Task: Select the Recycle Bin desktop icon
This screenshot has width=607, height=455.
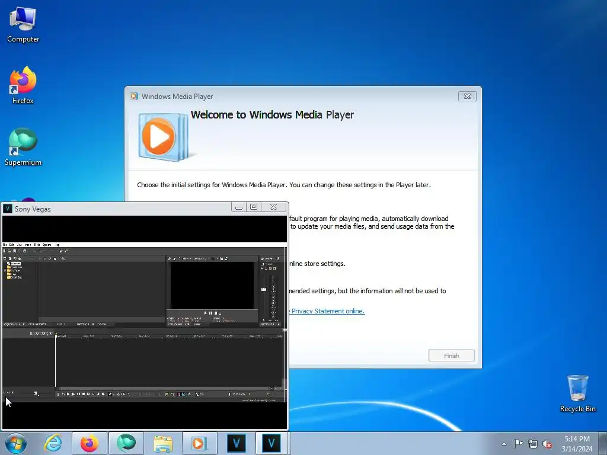Action: coord(577,393)
